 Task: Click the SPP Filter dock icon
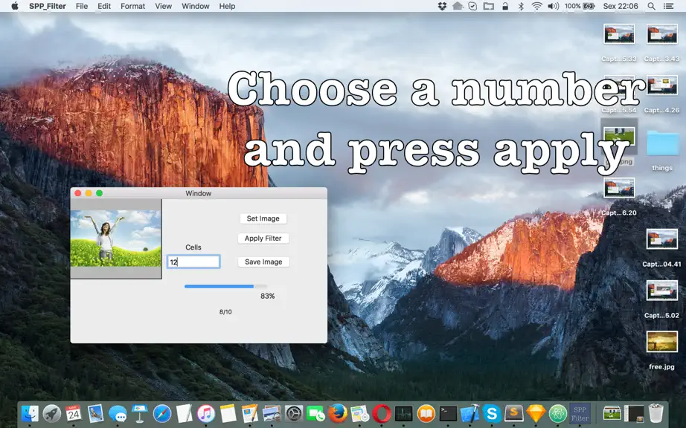pyautogui.click(x=580, y=413)
